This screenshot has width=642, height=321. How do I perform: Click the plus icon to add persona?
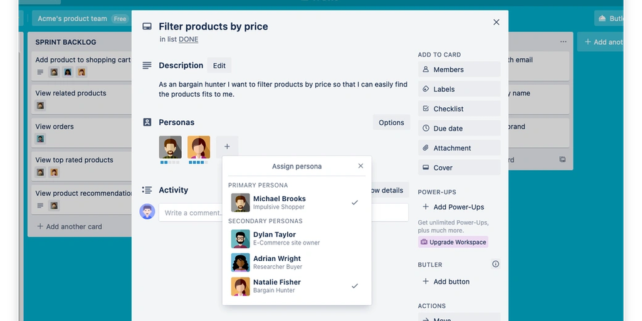pos(227,147)
